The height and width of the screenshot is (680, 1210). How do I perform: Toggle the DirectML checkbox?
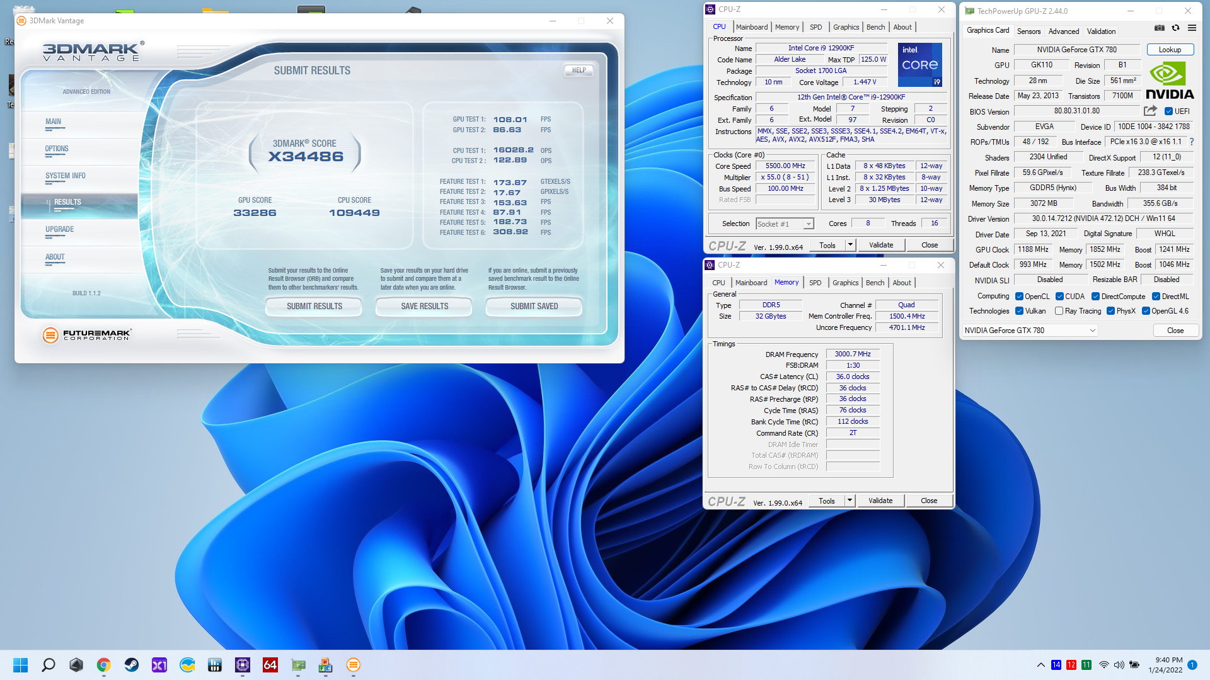[x=1156, y=297]
